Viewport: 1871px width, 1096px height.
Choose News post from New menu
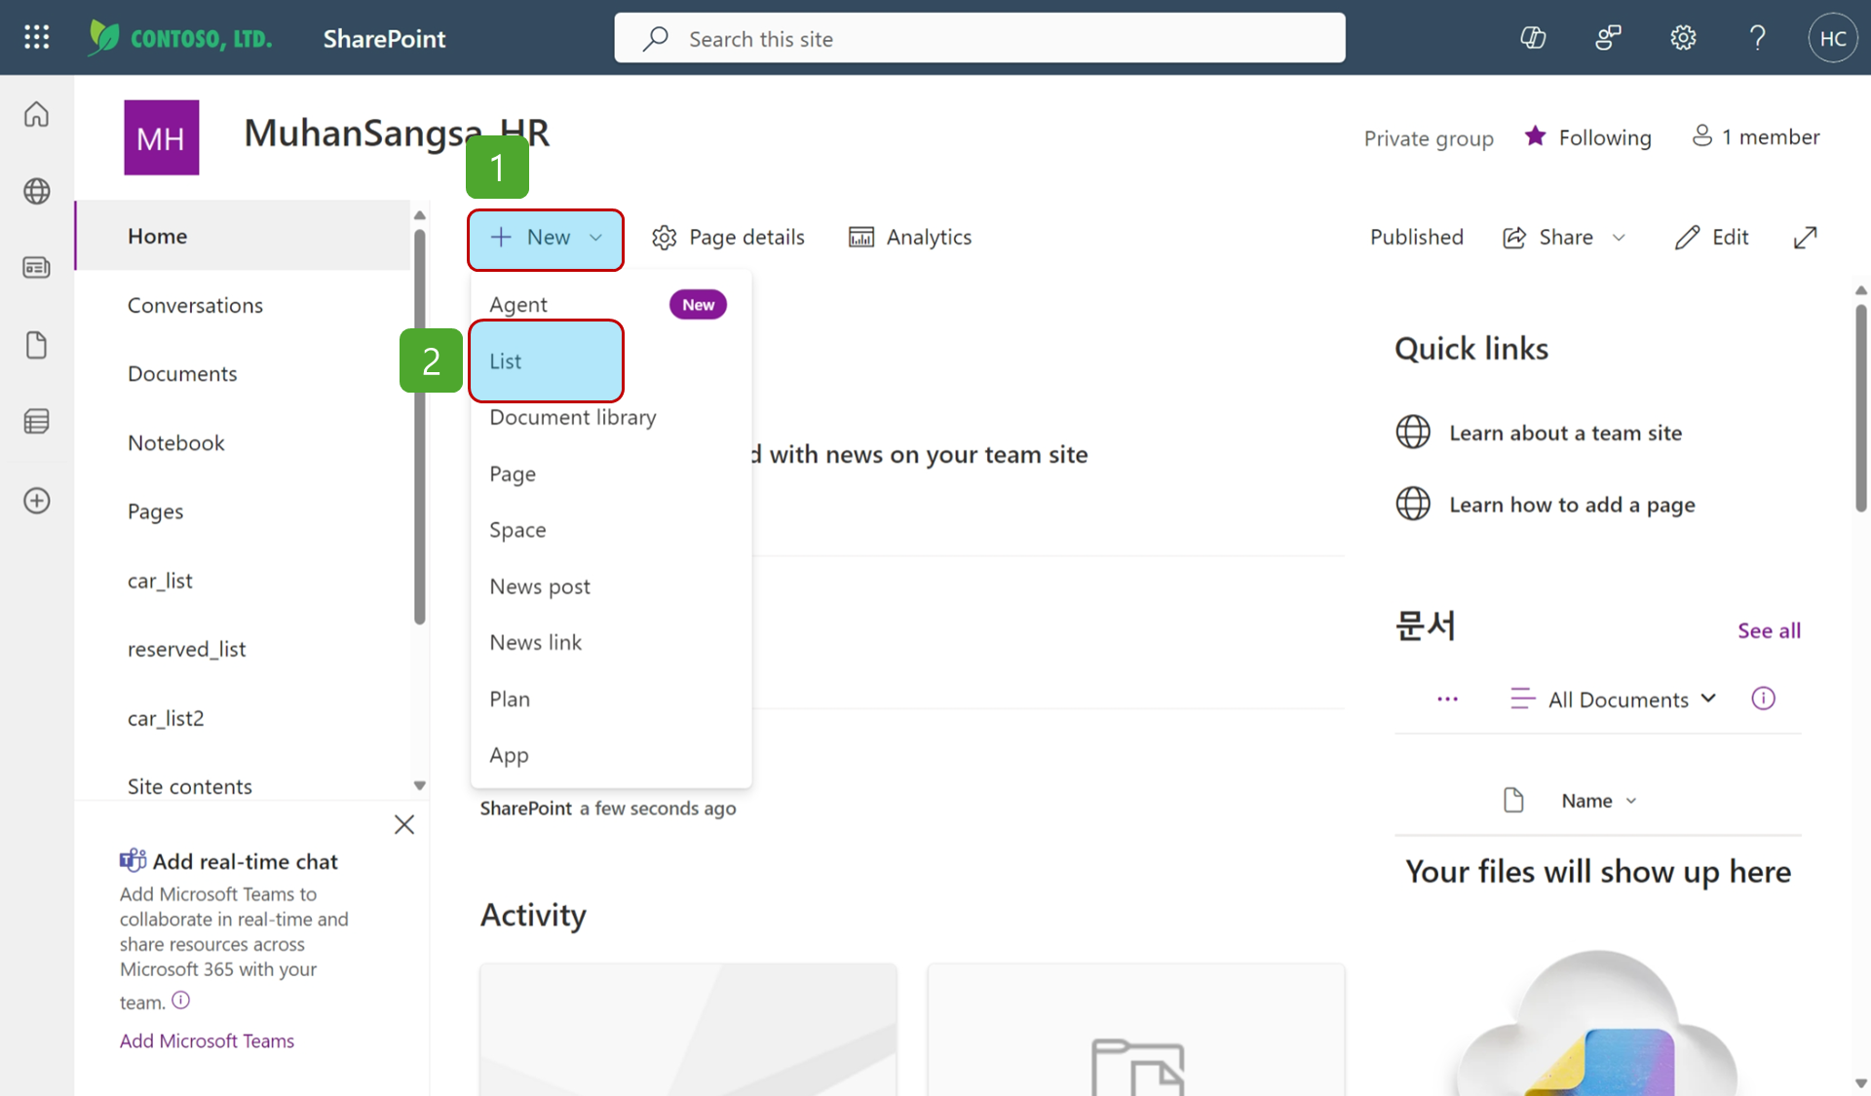[x=611, y=586]
